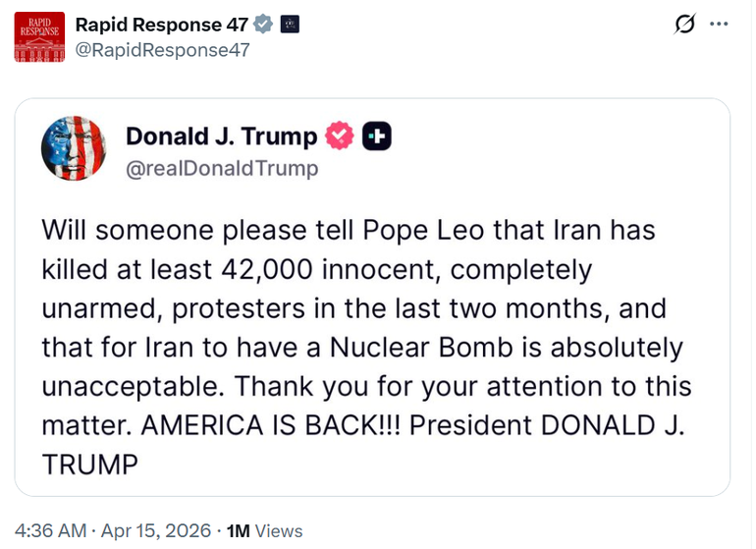Open the Grok icon at top right
The height and width of the screenshot is (549, 756).
click(x=685, y=25)
